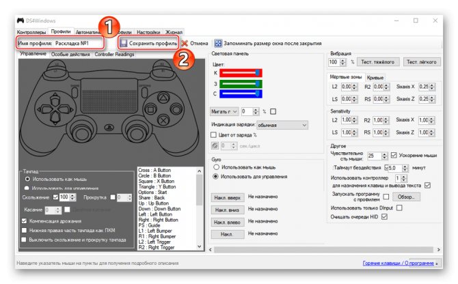
Task: Open Горячие клавиши / О программе link
Action: coord(398,264)
